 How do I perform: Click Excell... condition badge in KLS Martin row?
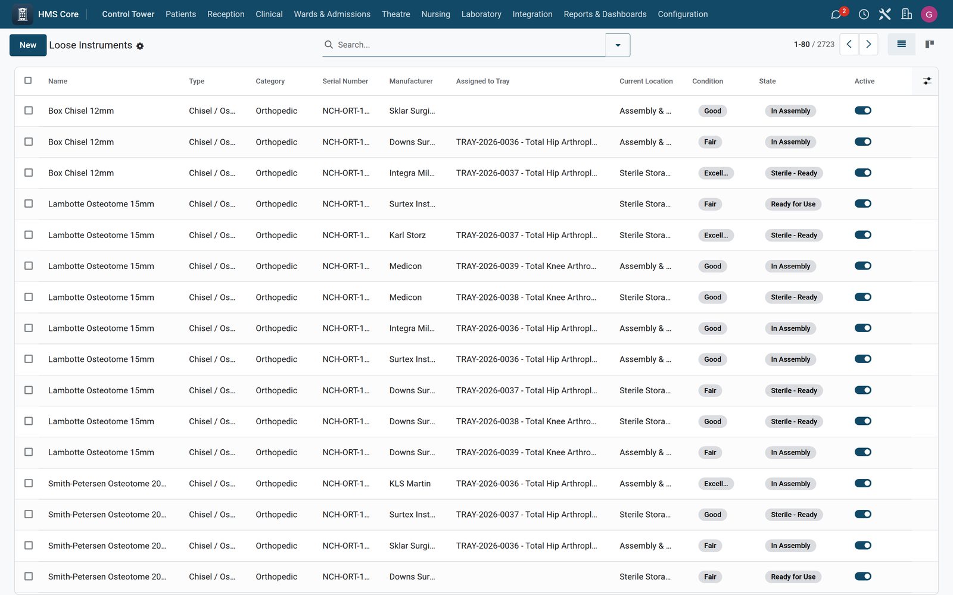click(x=716, y=484)
